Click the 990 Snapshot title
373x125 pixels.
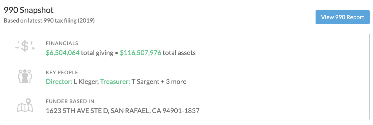tap(28, 10)
